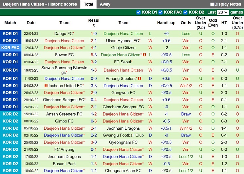The width and height of the screenshot is (244, 174).
Task: Open Gimpo FC team link
Action: [x=64, y=121]
